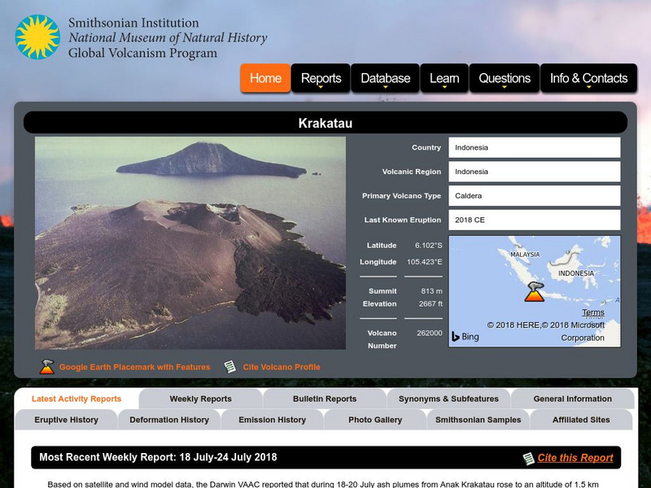Click the Krakatau title bar
Image resolution: width=651 pixels, height=488 pixels.
tap(325, 123)
